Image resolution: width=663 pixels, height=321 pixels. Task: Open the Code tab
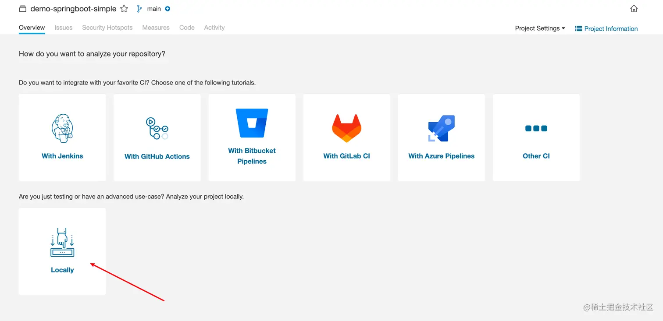(187, 28)
